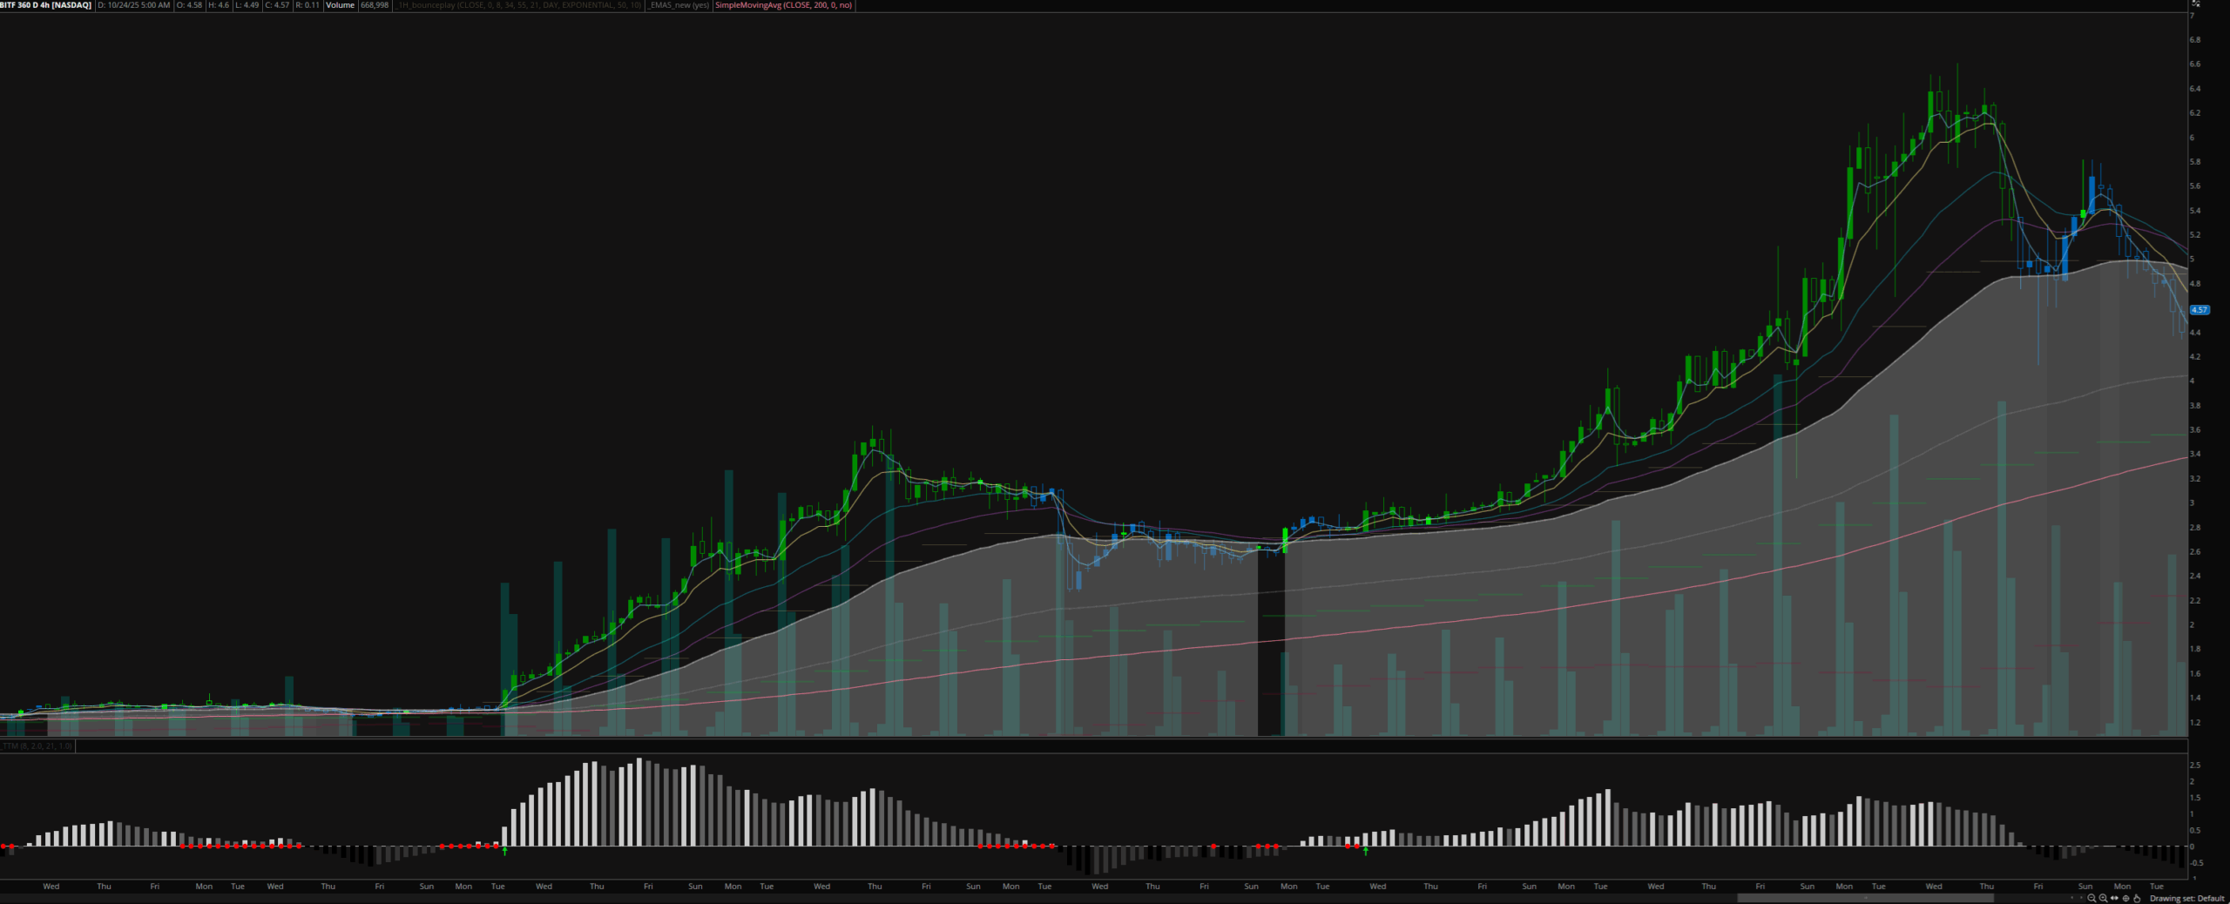Click the double-arrow horizontal pan icon
The width and height of the screenshot is (2230, 904).
[2114, 898]
